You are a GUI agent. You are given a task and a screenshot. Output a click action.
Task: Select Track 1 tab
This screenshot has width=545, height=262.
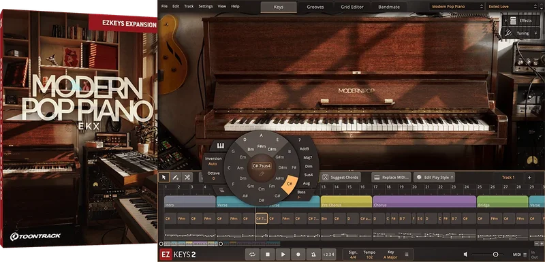(x=508, y=178)
